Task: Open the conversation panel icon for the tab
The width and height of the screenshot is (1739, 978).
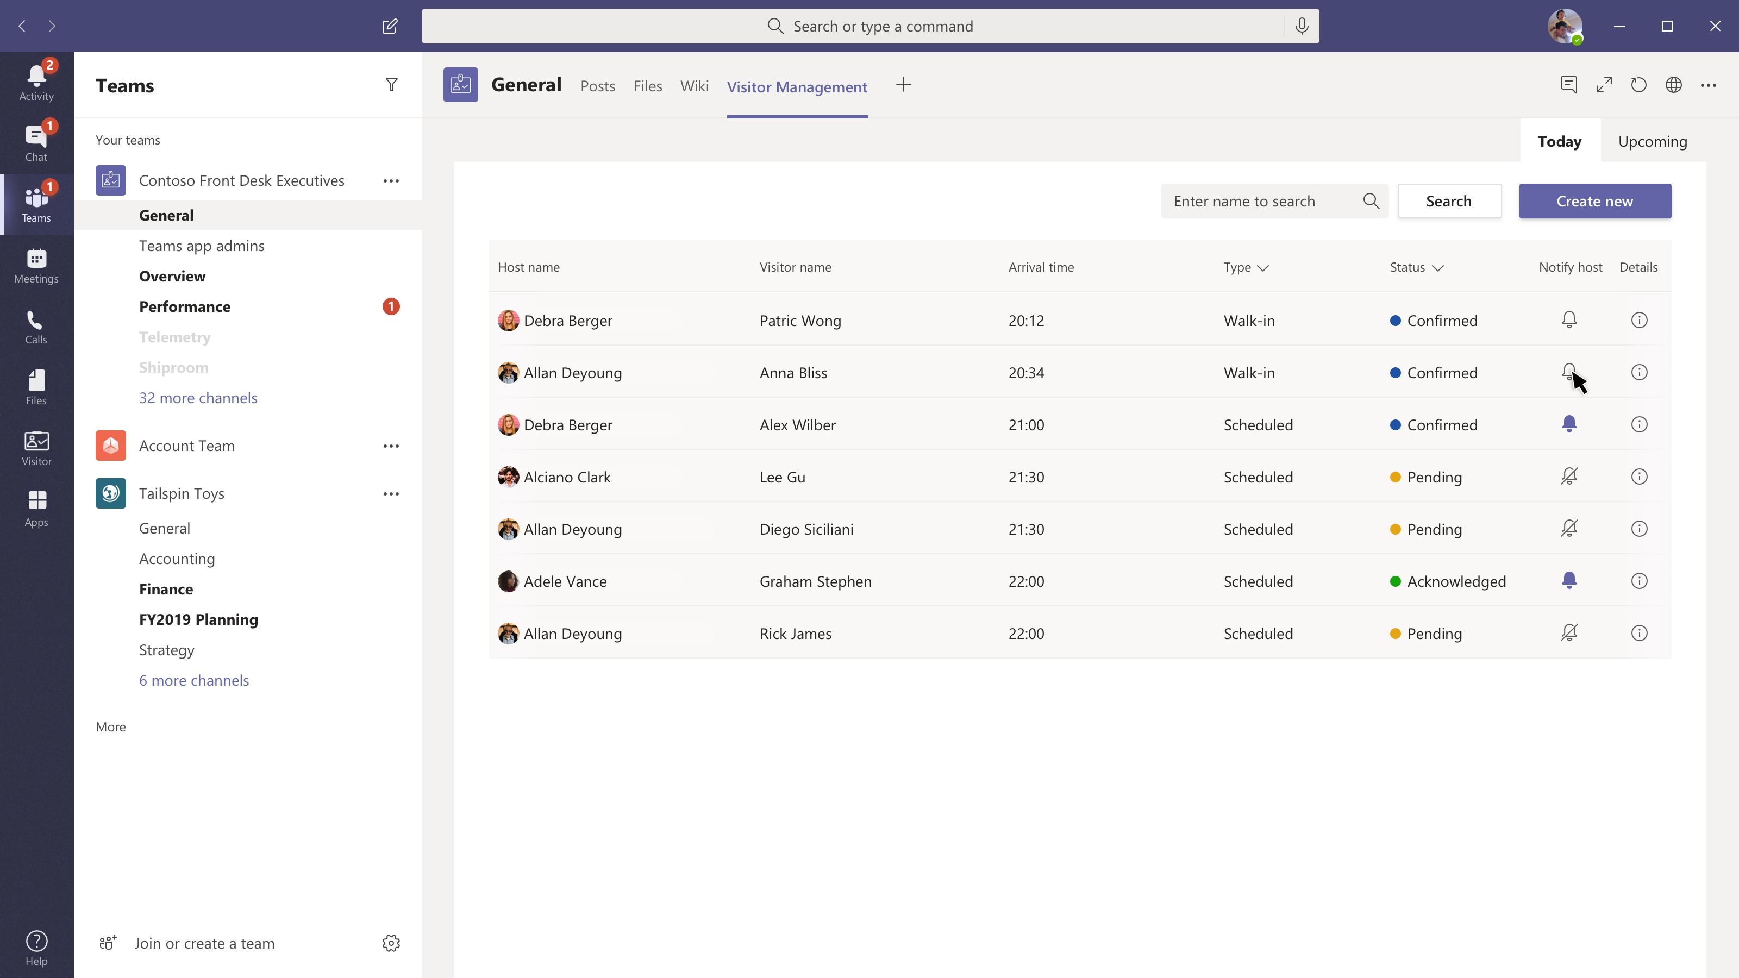Action: 1569,85
